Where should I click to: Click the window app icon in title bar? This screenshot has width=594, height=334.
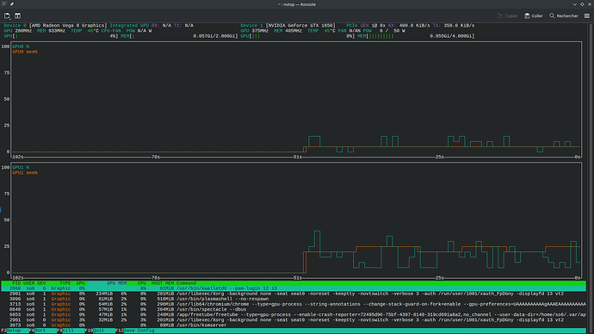click(x=4, y=4)
